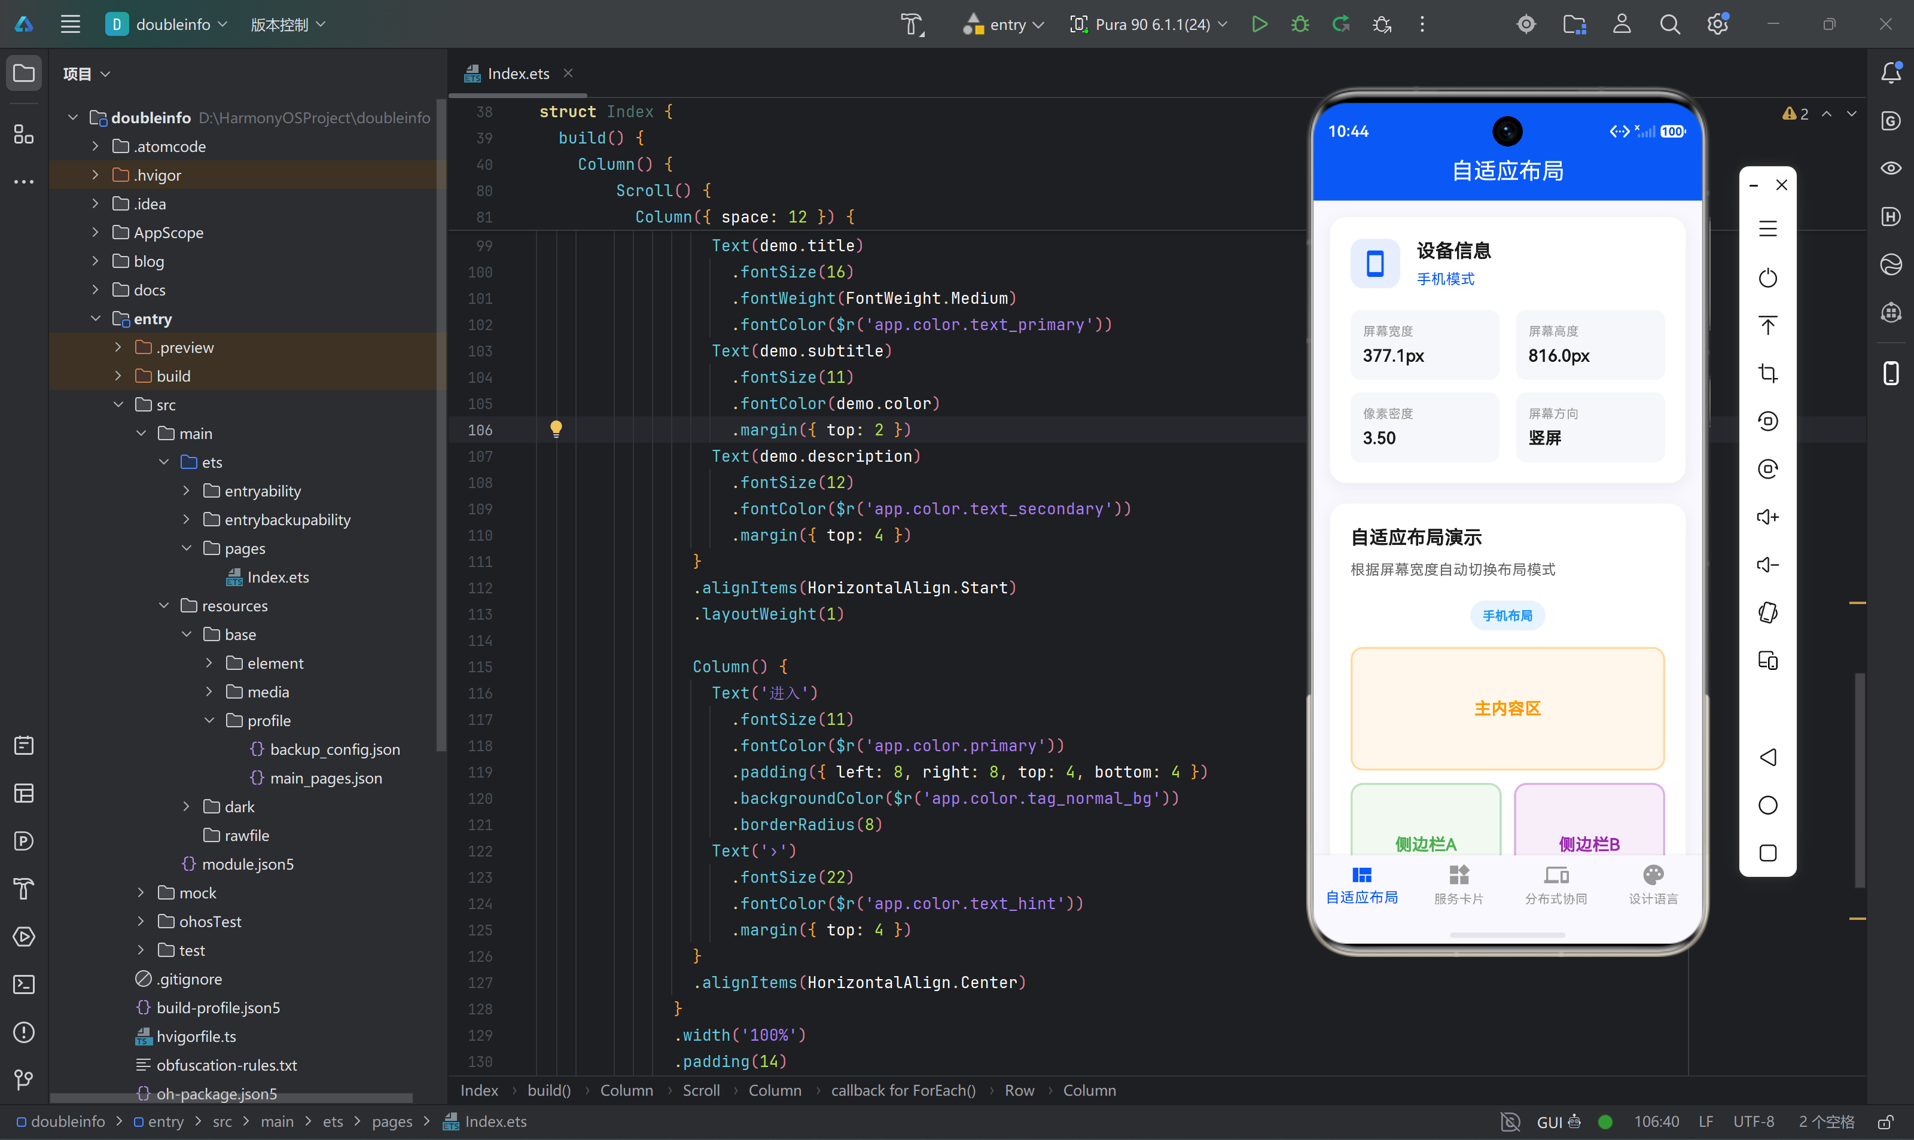Take emulator screenshot with crop icon
Screen dimensions: 1914x1140
[1768, 373]
